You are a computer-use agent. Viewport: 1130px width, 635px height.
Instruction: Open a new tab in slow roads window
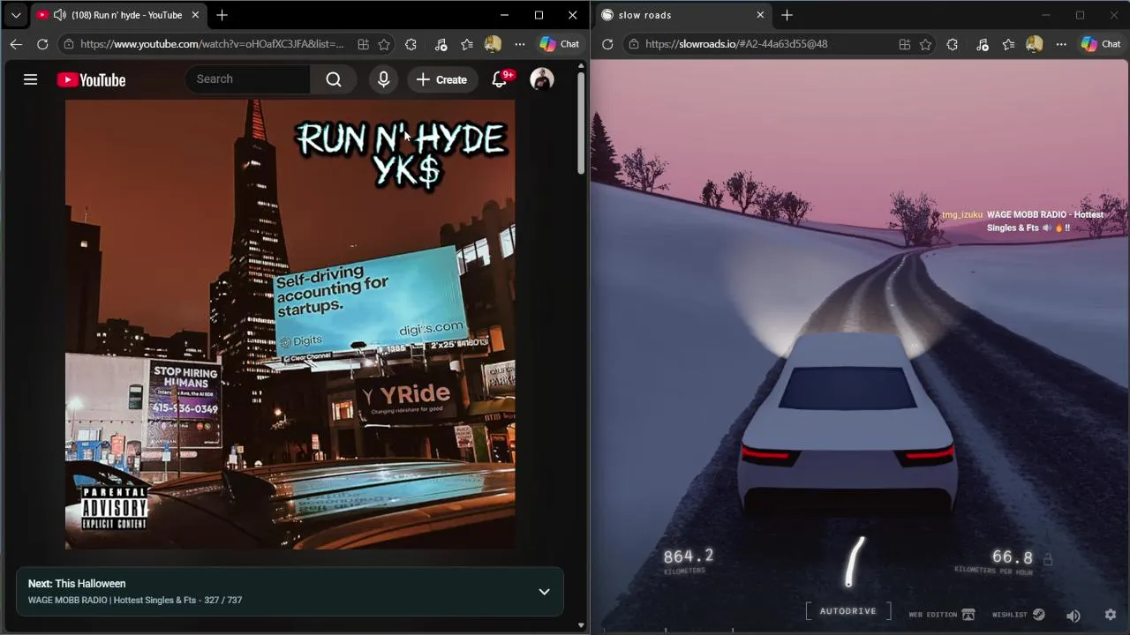point(787,15)
